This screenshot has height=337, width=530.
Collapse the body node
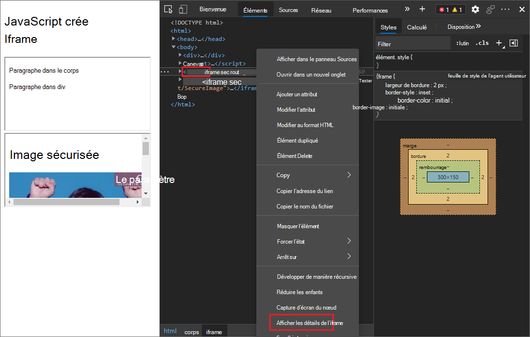(173, 47)
